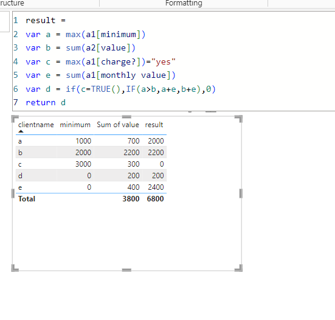Click the 'Total' row label
Screen dimensions: 335x320
27,199
